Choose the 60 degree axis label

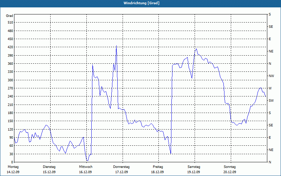click(x=11, y=146)
